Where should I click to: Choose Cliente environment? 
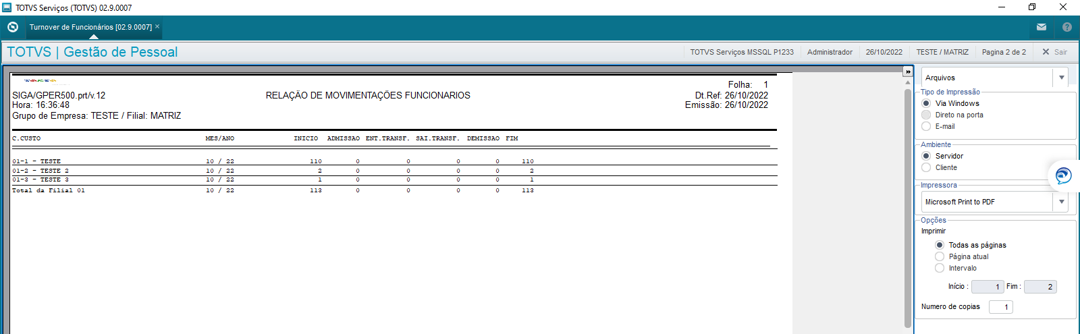[926, 167]
